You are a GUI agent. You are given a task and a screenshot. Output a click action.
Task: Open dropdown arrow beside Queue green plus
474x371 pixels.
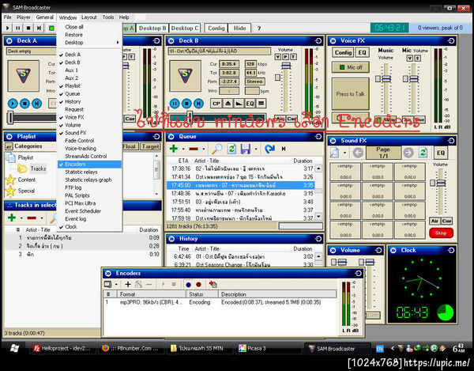click(x=182, y=148)
